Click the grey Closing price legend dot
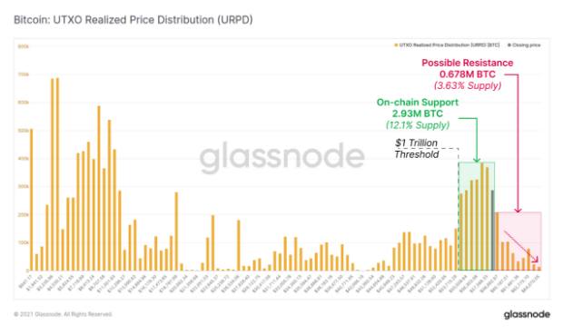 coord(509,45)
